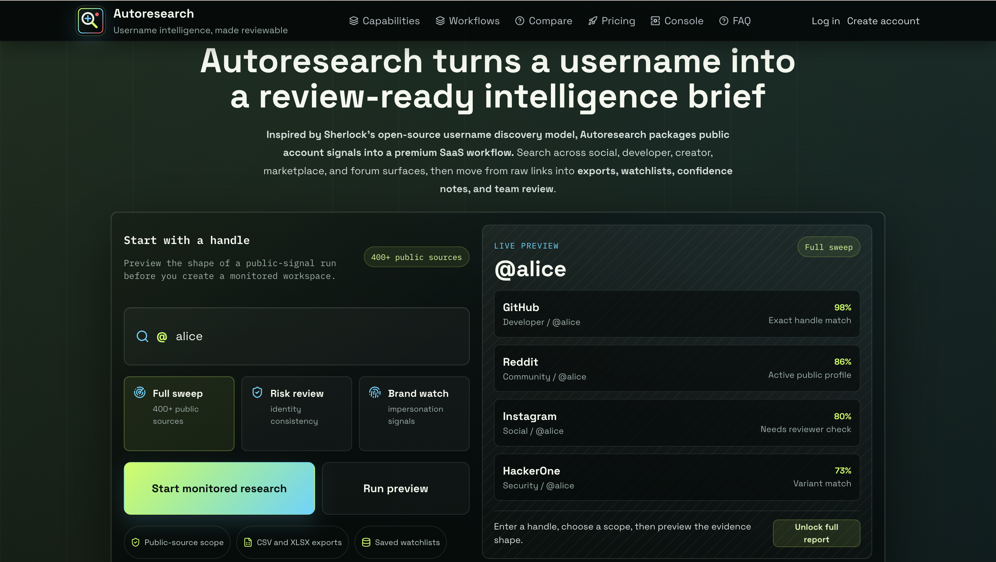Viewport: 996px width, 562px height.
Task: Click the 73% confidence score
Action: coord(843,470)
